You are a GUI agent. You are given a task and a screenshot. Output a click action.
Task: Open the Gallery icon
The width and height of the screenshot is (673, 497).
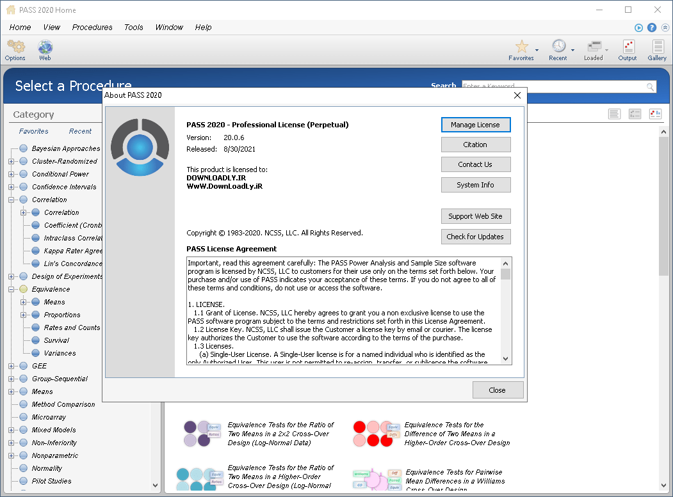658,46
